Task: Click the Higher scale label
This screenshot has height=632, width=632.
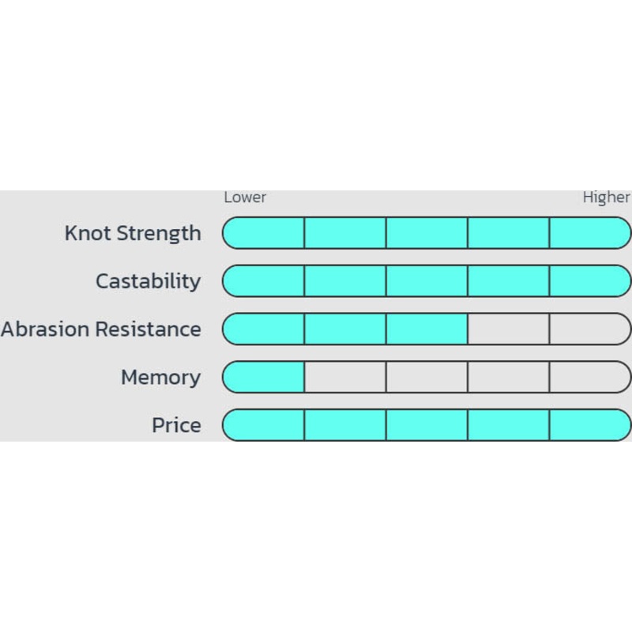Action: point(606,197)
